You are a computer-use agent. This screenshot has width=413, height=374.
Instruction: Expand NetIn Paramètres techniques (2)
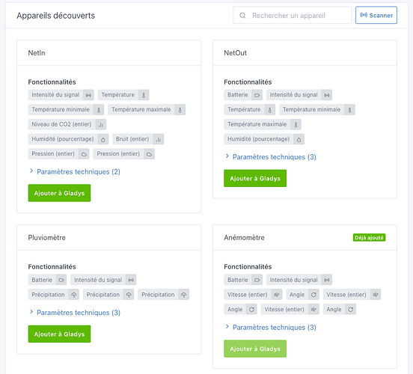tap(75, 172)
